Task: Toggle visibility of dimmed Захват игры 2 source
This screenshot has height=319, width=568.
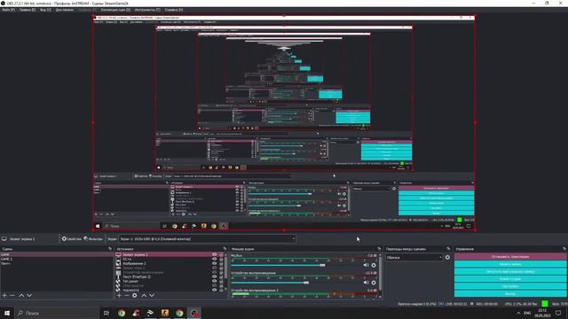Action: point(214,268)
